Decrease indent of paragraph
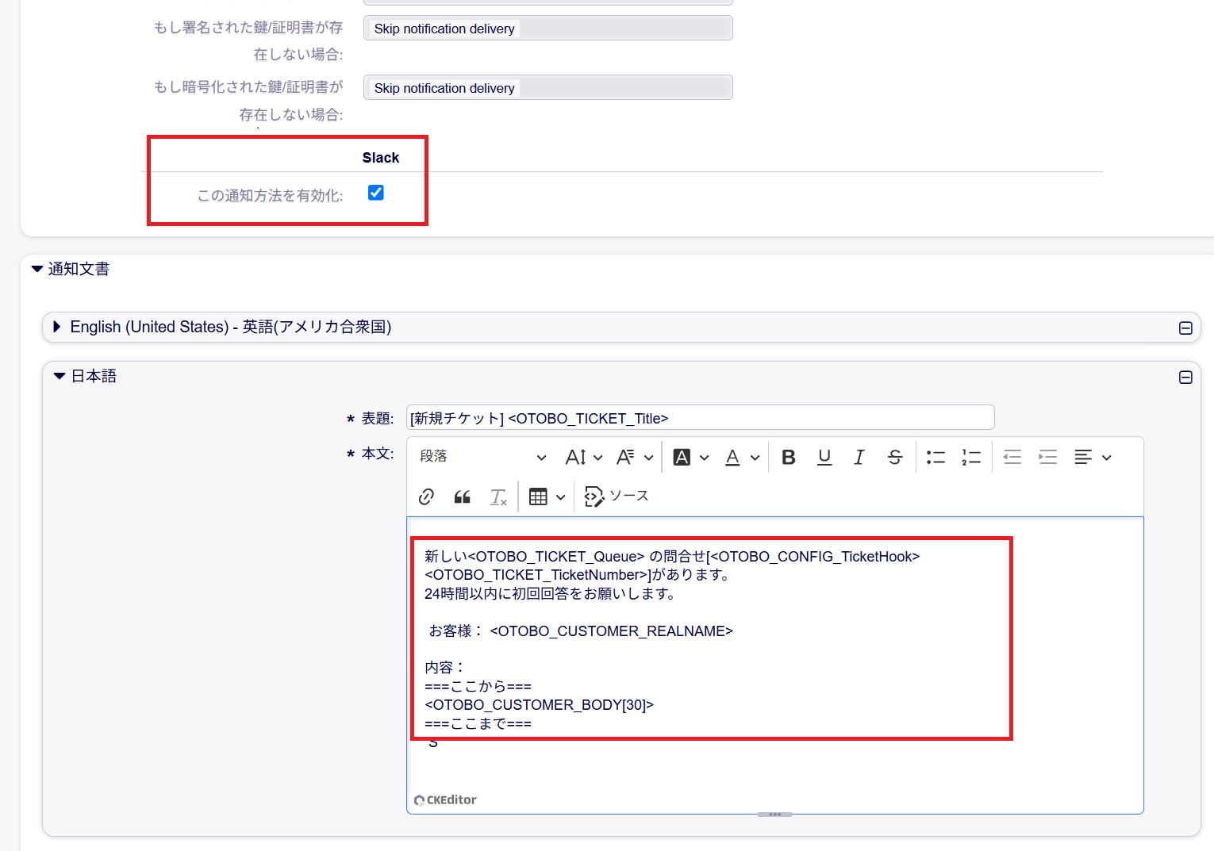Image resolution: width=1214 pixels, height=851 pixels. pyautogui.click(x=1012, y=457)
